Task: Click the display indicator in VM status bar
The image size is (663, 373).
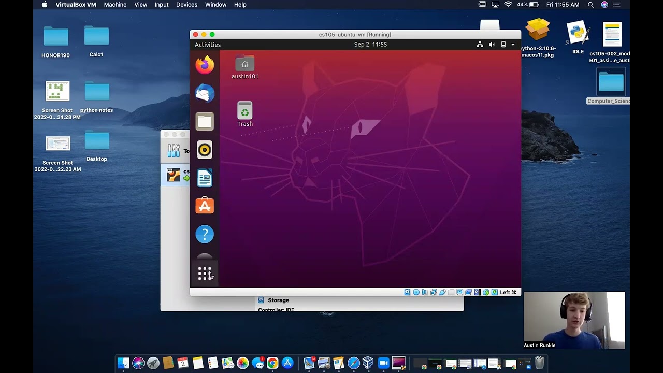Action: tap(460, 292)
